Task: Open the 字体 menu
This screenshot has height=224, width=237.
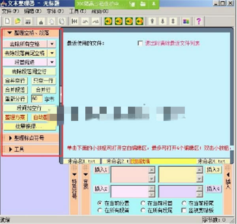Action: [55, 11]
